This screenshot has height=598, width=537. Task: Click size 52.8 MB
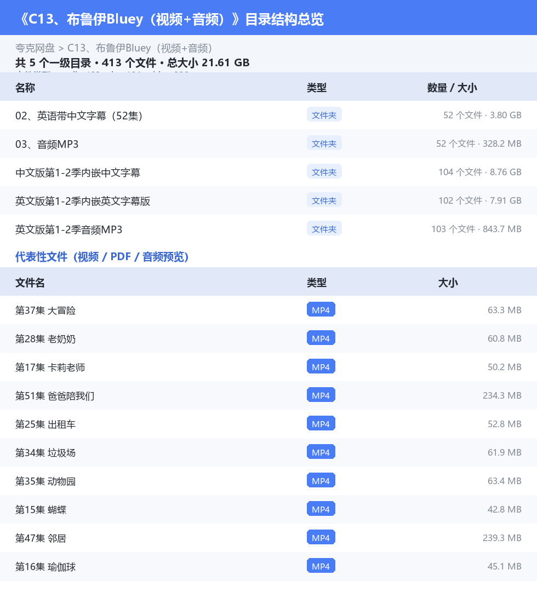coord(505,424)
